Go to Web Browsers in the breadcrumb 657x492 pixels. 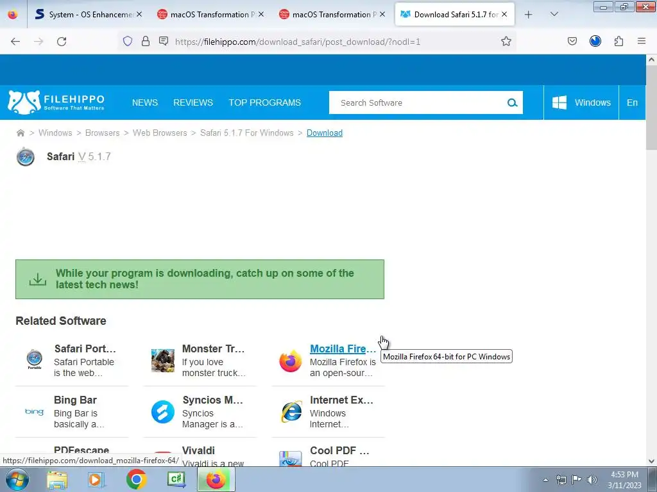pyautogui.click(x=160, y=133)
